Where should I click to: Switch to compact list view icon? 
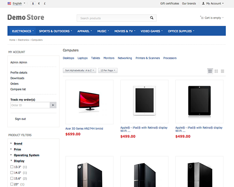click(222, 71)
